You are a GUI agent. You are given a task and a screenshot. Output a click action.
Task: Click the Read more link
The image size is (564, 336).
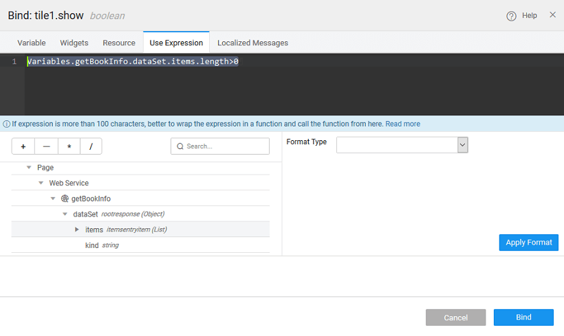(x=402, y=124)
